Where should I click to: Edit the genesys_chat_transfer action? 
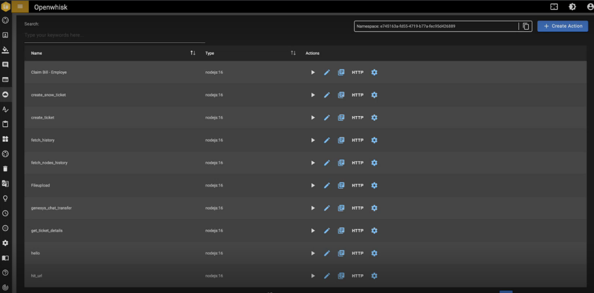327,208
